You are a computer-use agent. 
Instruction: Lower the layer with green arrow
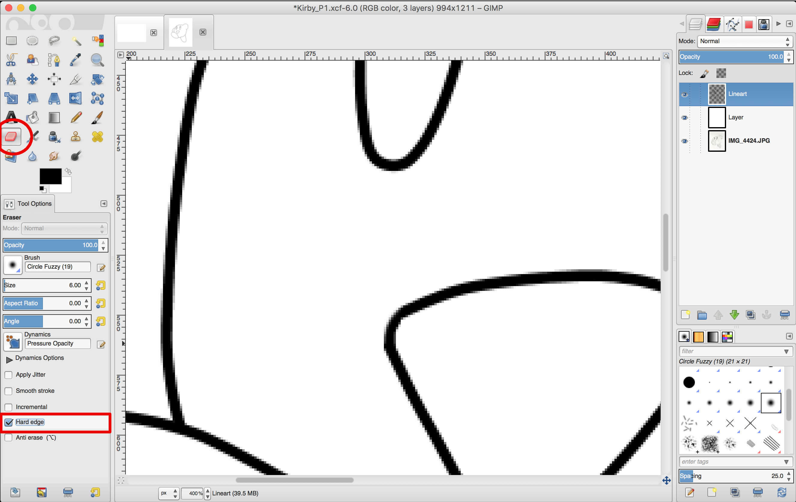[734, 315]
